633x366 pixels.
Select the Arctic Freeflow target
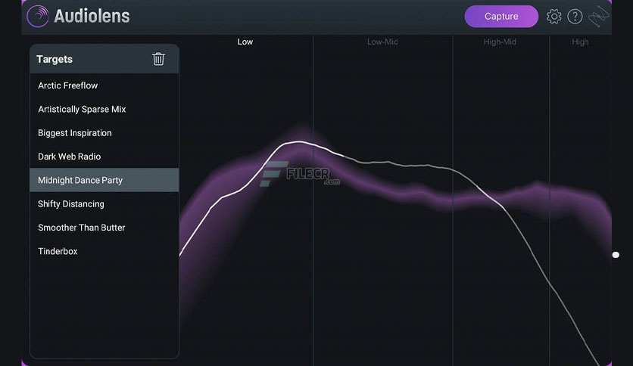point(104,85)
